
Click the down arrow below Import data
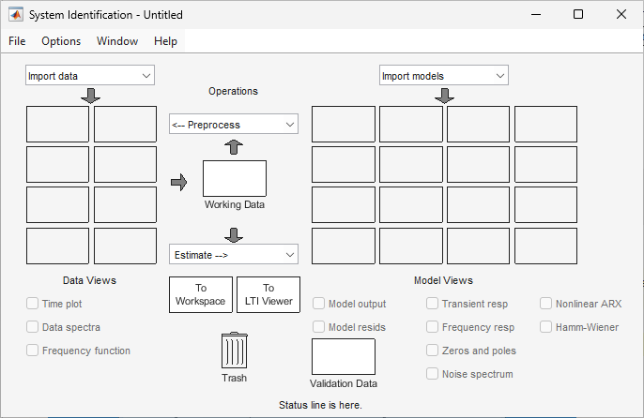(x=90, y=96)
